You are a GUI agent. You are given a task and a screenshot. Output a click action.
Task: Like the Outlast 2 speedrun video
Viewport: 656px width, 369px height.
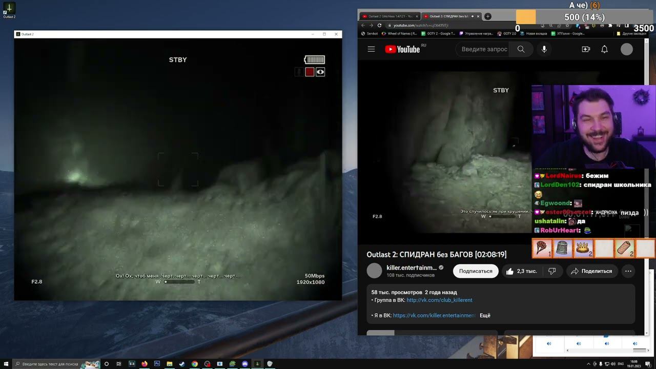521,271
